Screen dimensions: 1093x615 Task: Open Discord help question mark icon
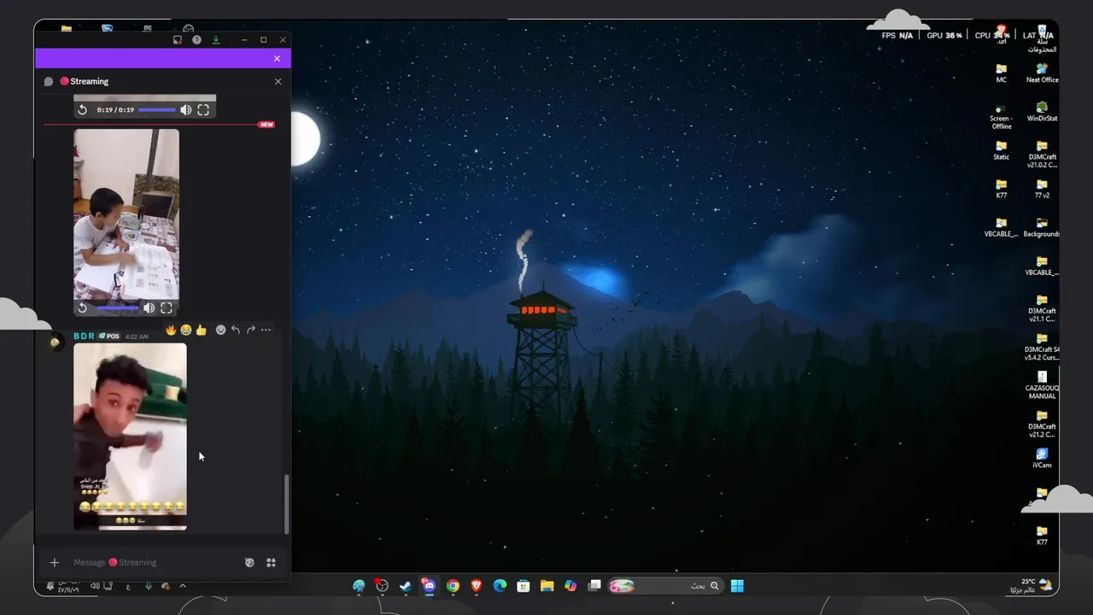click(196, 40)
